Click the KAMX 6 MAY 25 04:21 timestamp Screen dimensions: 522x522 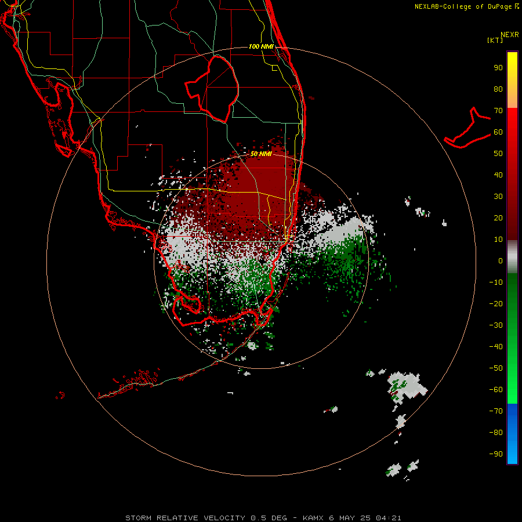coord(352,518)
